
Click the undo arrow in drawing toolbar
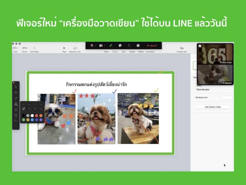click(x=16, y=121)
